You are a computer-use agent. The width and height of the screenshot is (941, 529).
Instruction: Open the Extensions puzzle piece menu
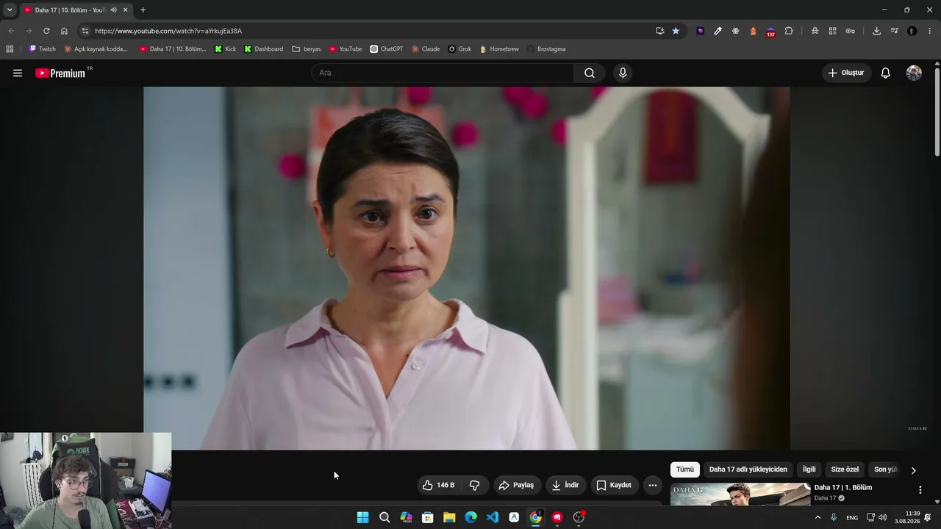(x=789, y=31)
